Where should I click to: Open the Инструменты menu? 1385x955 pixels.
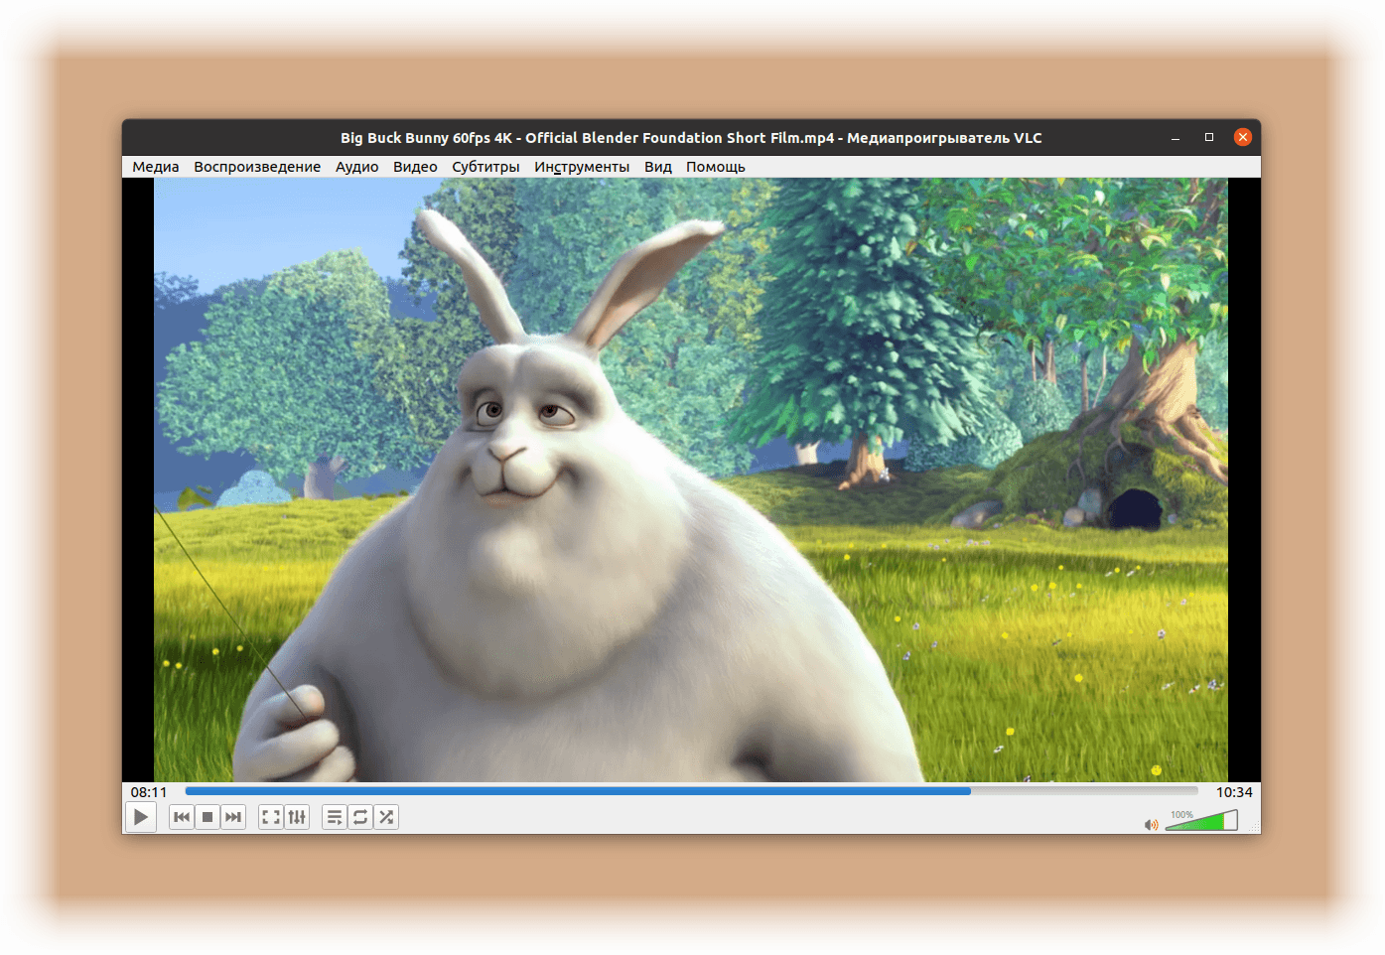pyautogui.click(x=582, y=167)
